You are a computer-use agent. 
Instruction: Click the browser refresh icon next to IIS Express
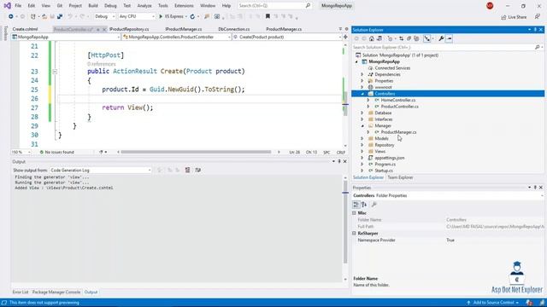click(x=192, y=16)
